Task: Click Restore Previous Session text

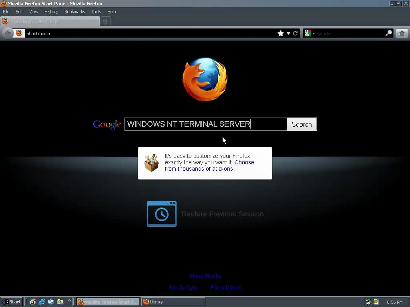Action: 223,214
